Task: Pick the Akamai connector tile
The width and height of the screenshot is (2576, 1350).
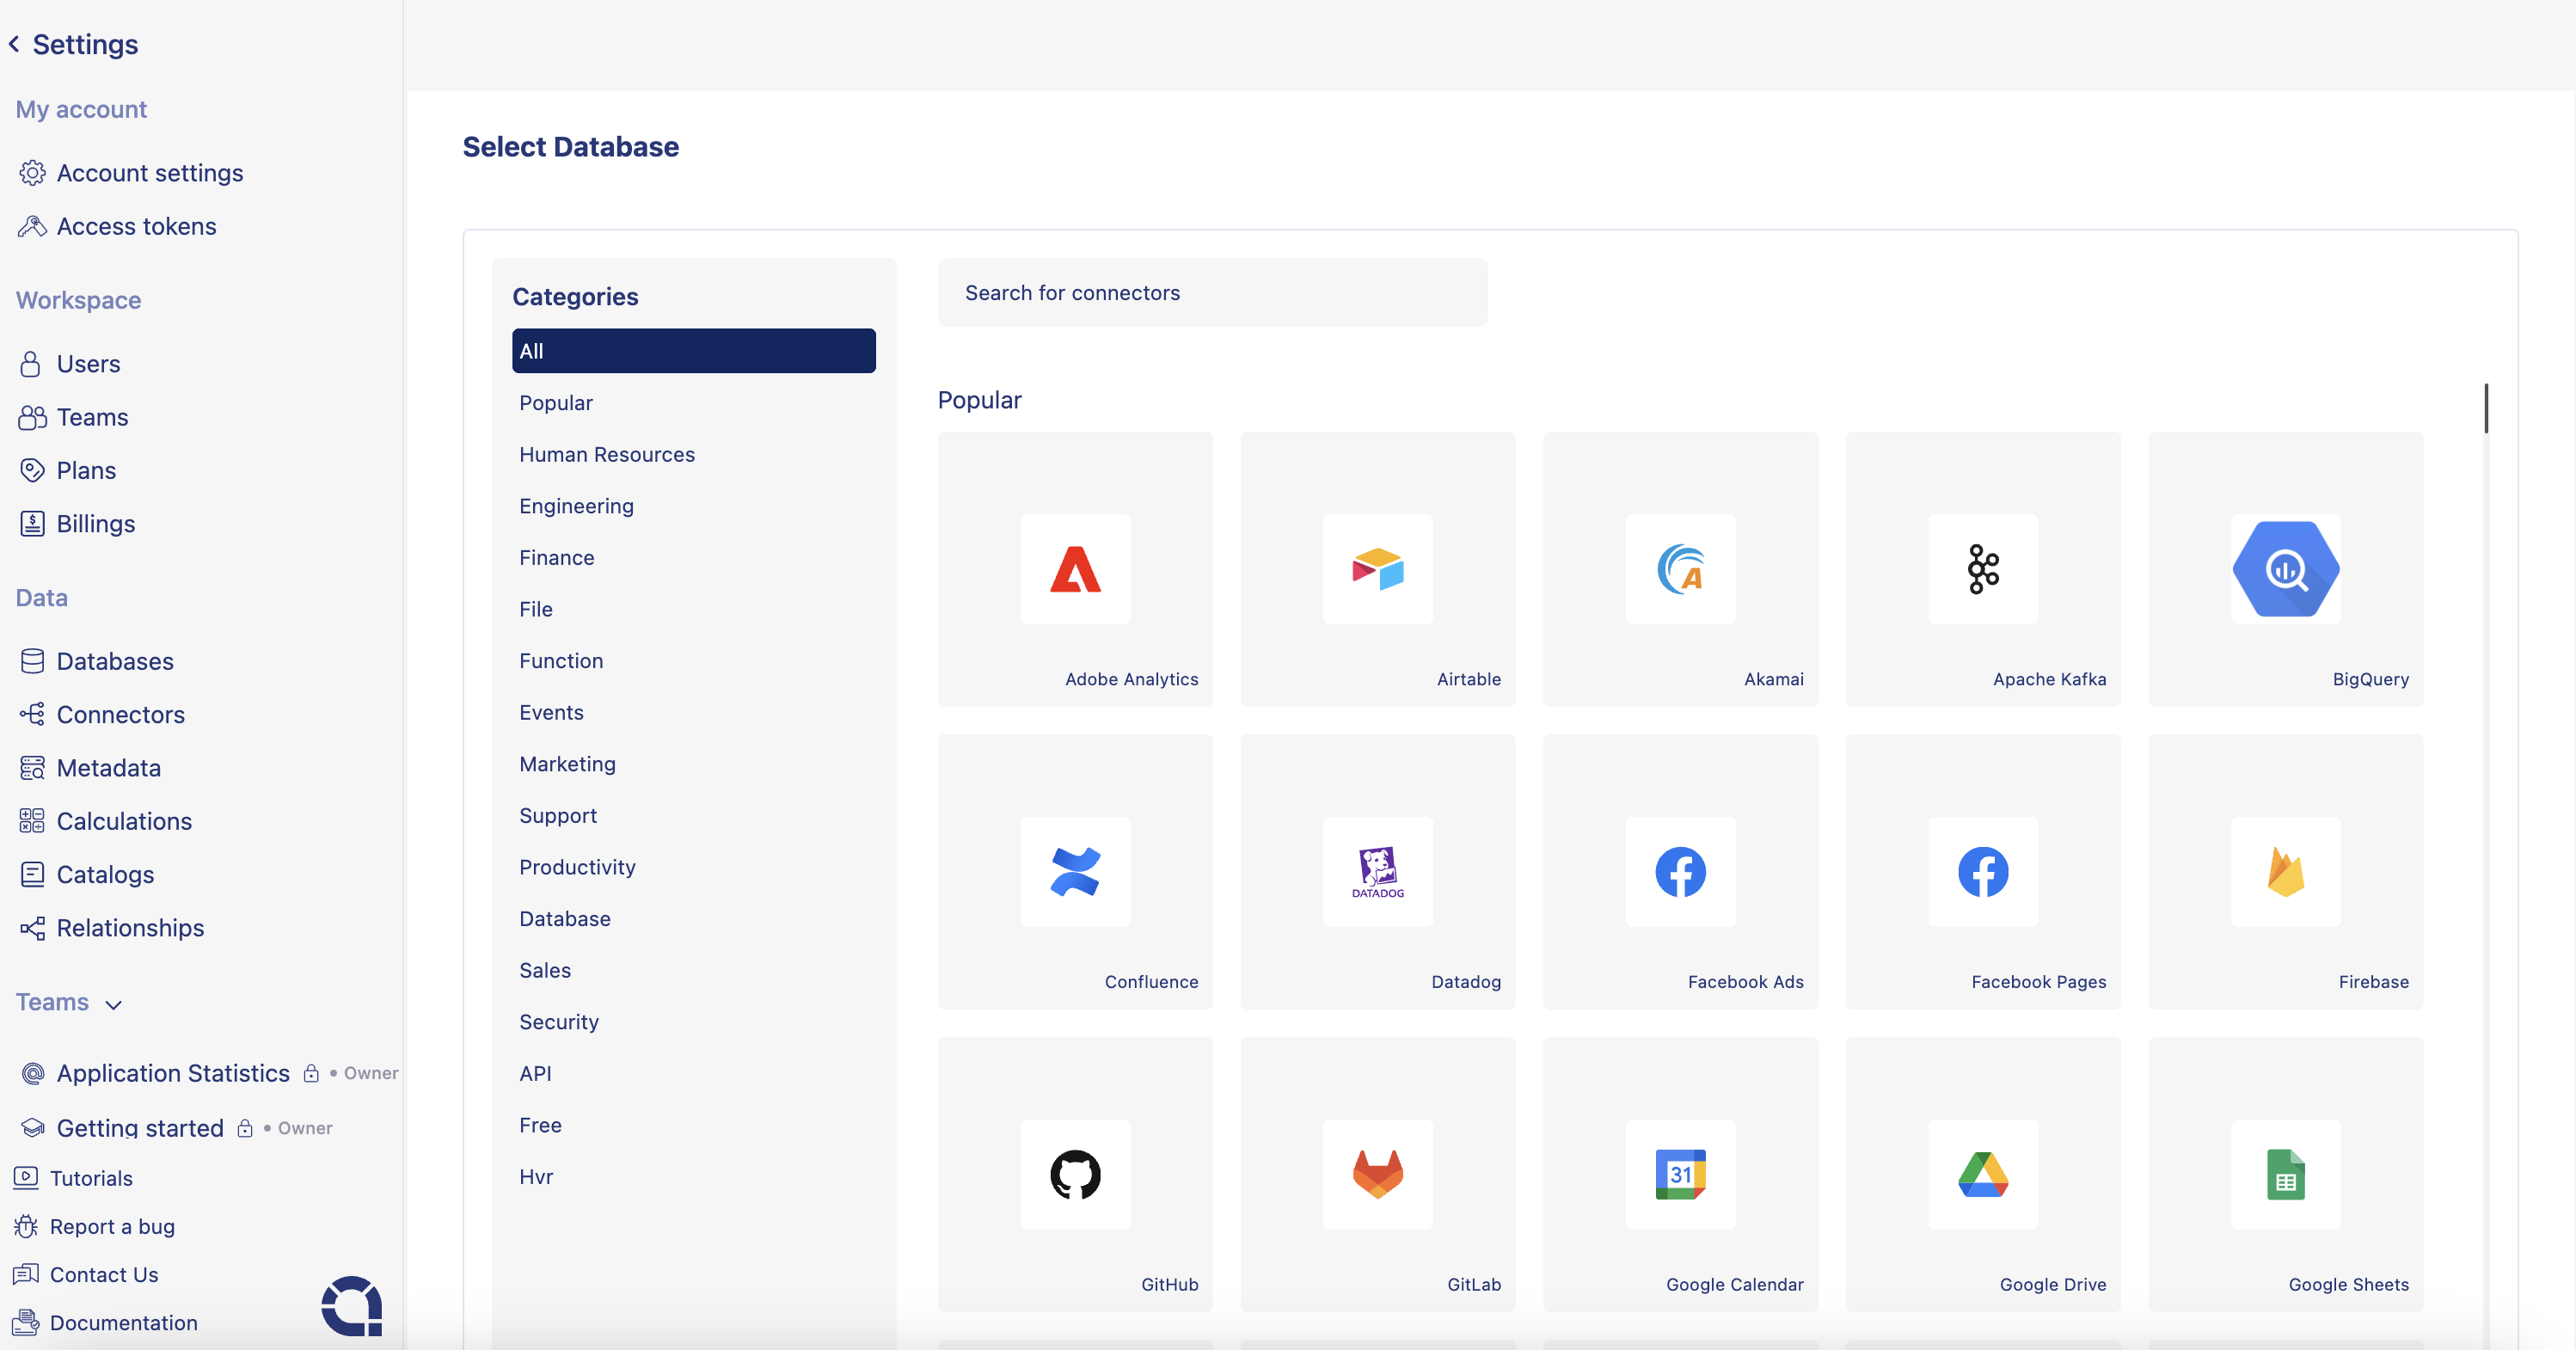Action: pos(1680,569)
